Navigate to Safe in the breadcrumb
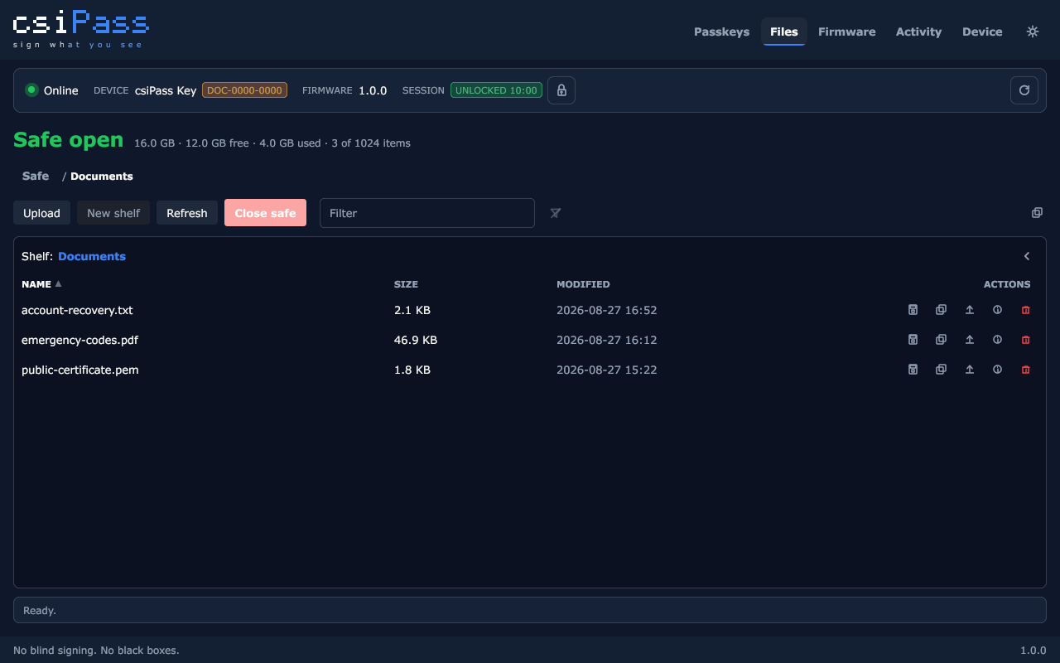 pyautogui.click(x=36, y=176)
